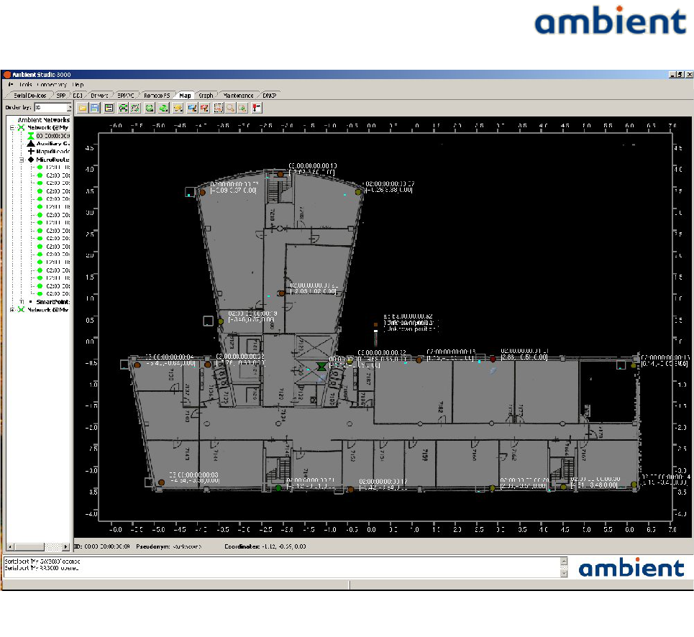
Task: Click the red node marker near label 2.86
Action: (493, 359)
